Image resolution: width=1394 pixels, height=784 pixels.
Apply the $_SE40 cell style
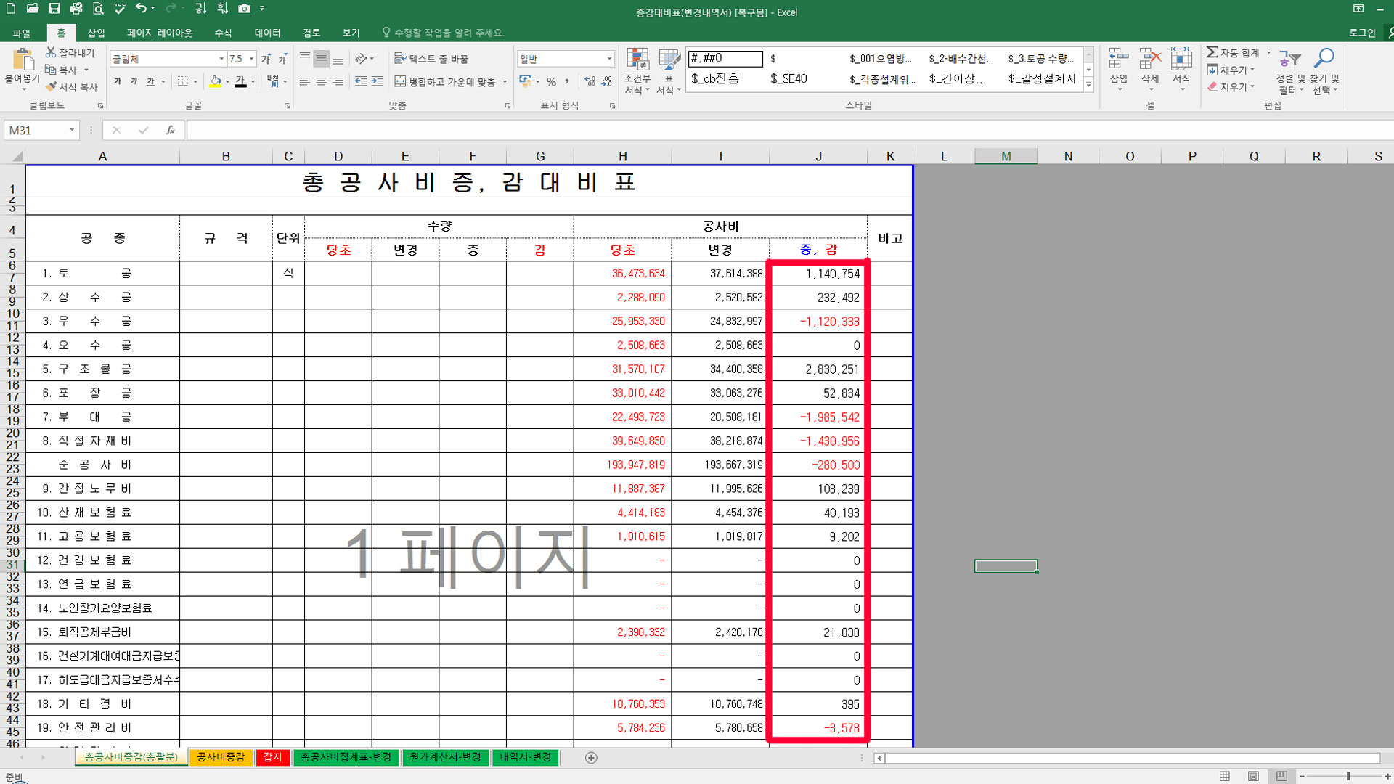coord(788,79)
